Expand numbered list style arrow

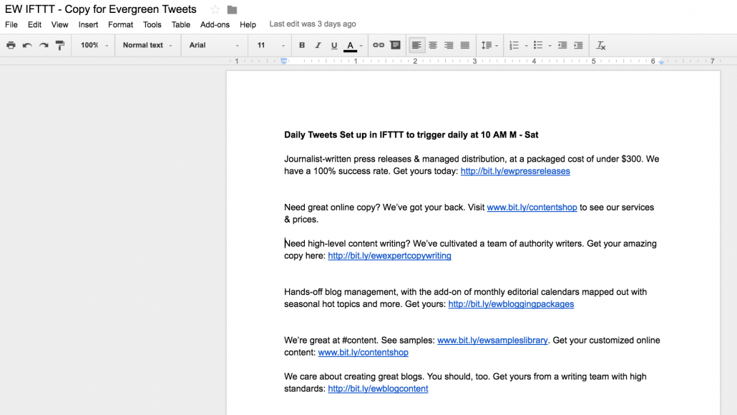coord(526,46)
